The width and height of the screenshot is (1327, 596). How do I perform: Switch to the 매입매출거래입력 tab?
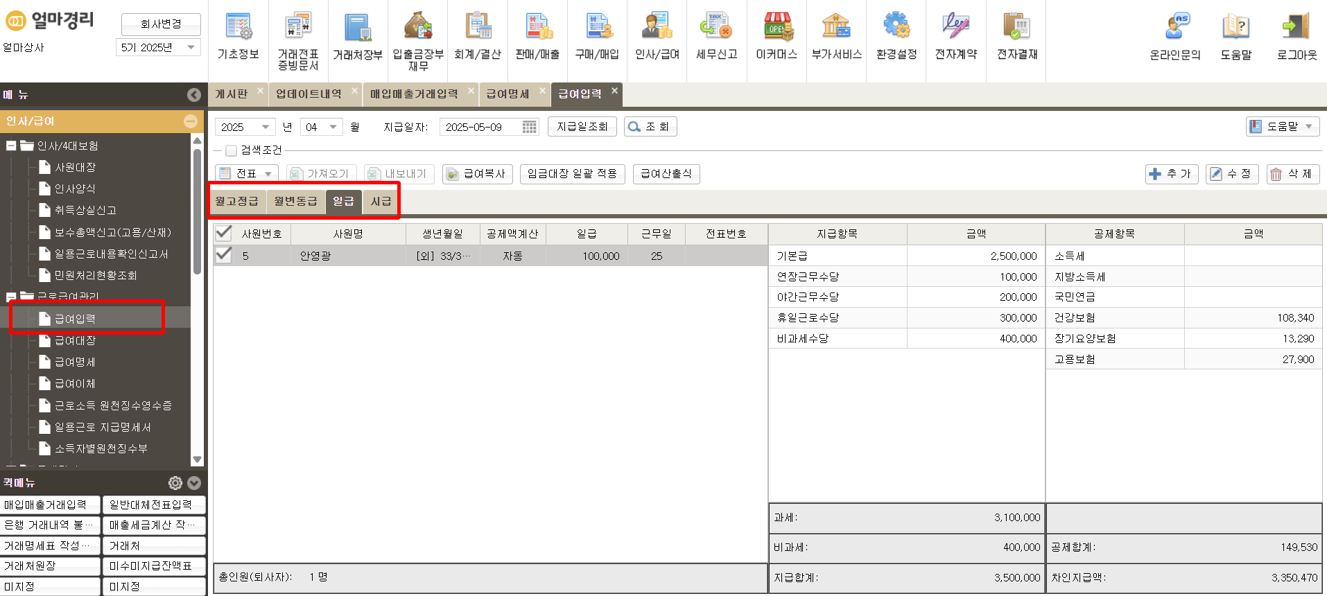pos(414,94)
